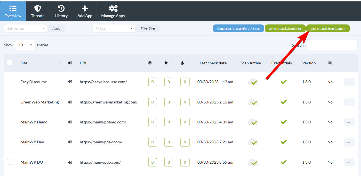Go to the Add App tab
Viewport: 361px width, 176px height.
(85, 11)
